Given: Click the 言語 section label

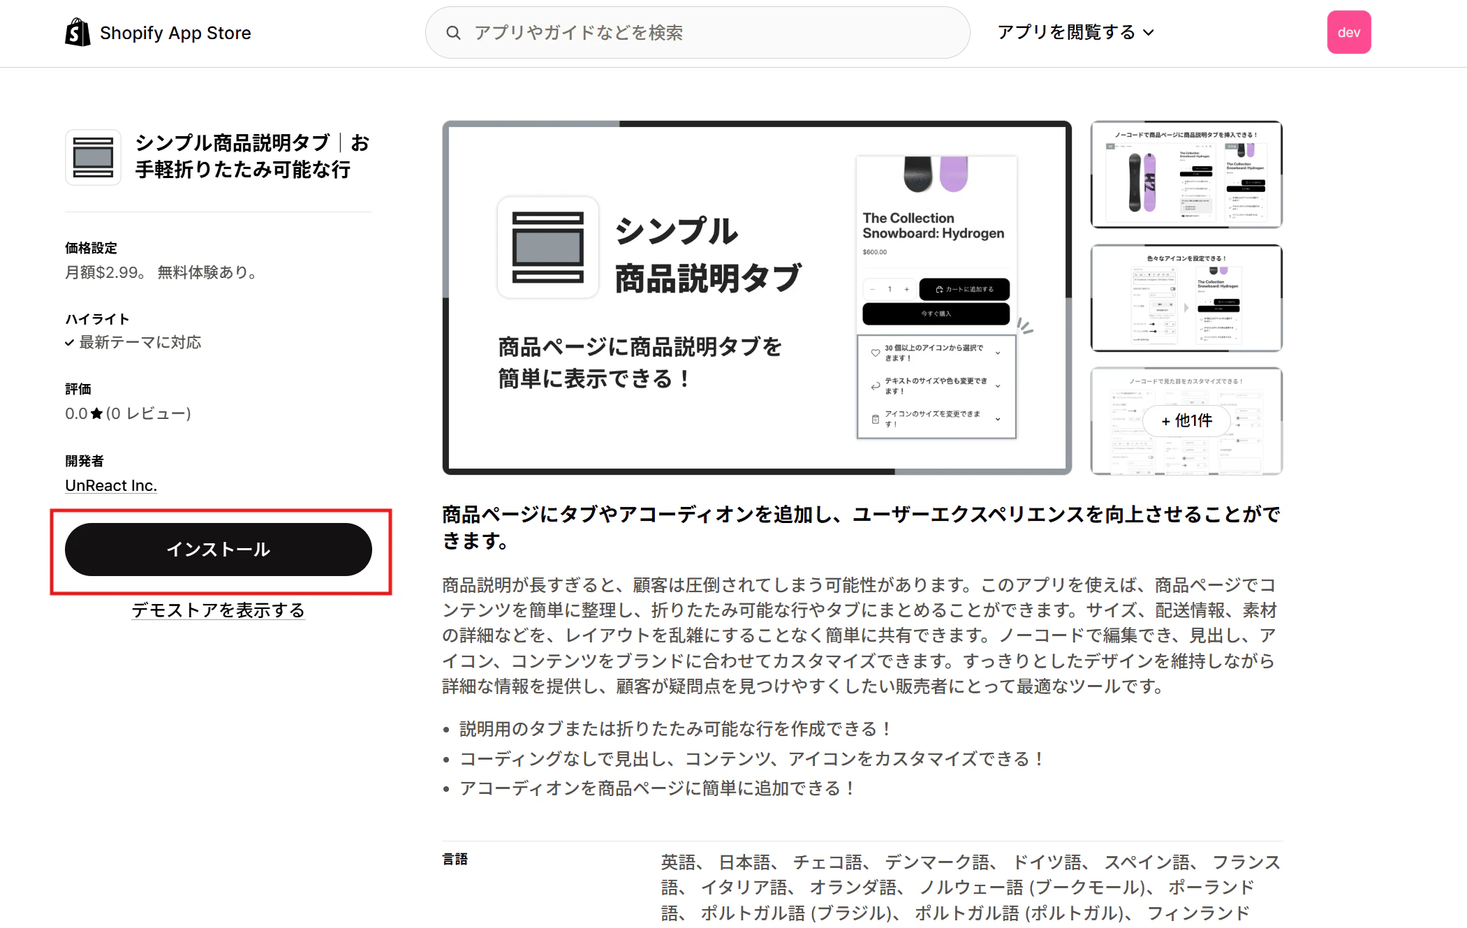Looking at the screenshot, I should pyautogui.click(x=455, y=860).
